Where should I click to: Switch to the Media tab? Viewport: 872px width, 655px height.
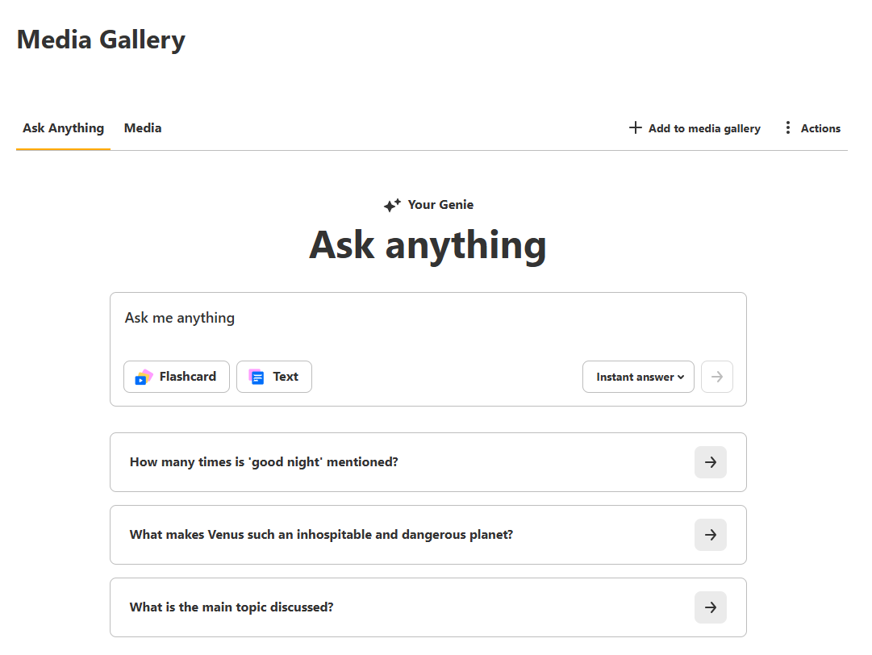click(143, 128)
